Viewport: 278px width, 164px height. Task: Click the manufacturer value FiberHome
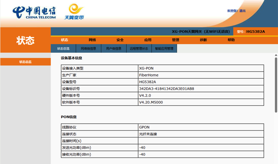point(148,75)
